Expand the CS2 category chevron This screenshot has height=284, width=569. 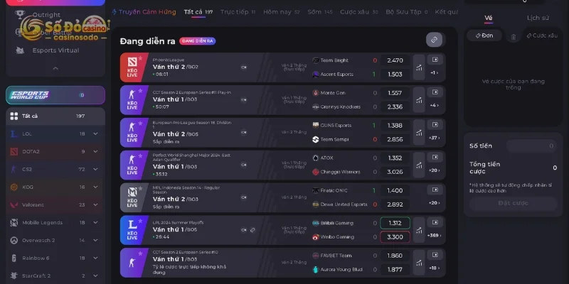[95, 169]
